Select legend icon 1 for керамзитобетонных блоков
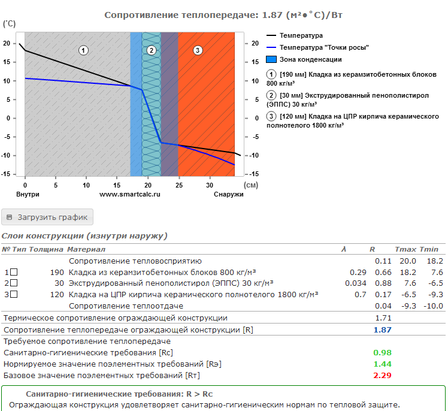This screenshot has width=448, height=411. click(271, 74)
